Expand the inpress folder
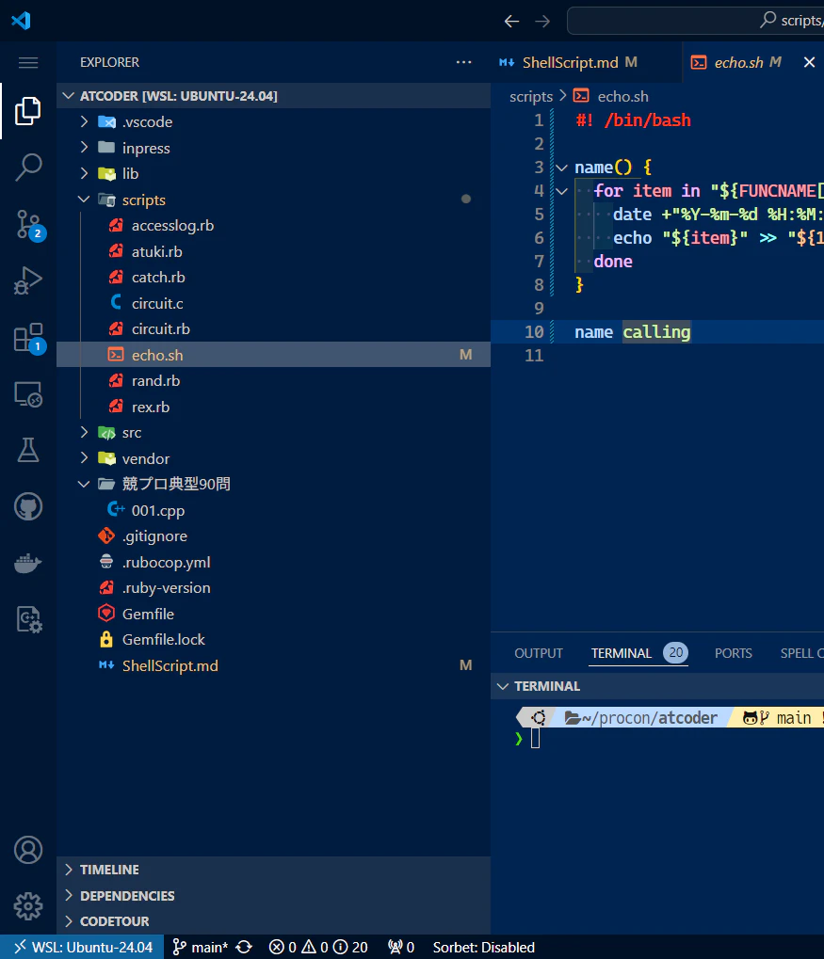The image size is (824, 959). tap(274, 148)
